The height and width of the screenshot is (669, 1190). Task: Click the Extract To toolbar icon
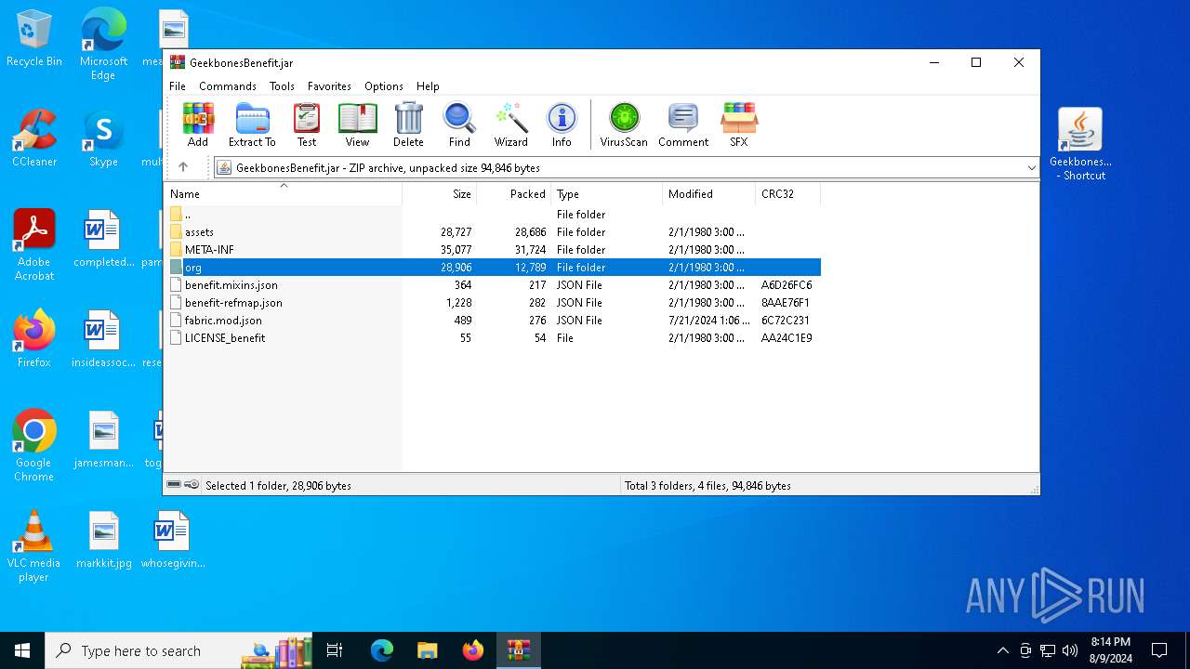click(252, 125)
